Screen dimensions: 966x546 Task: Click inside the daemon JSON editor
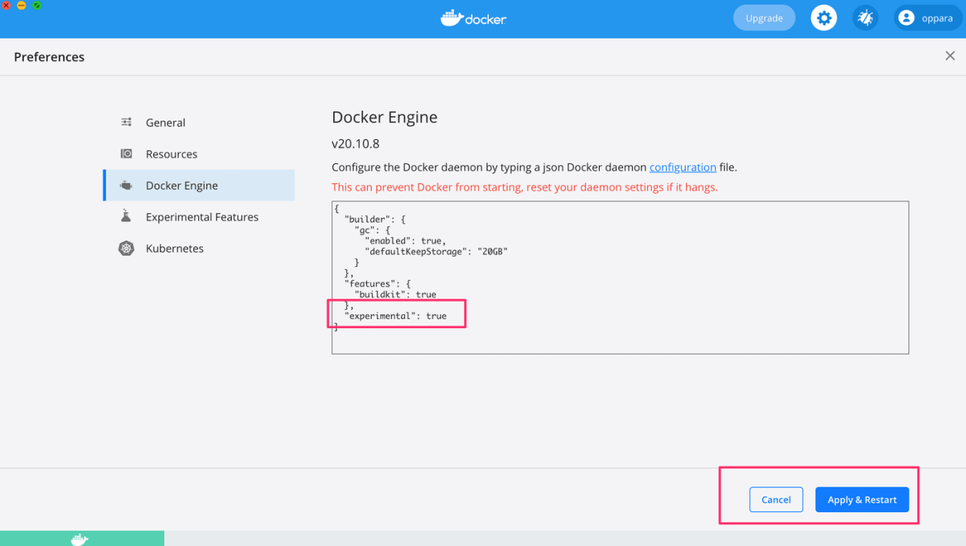pyautogui.click(x=620, y=277)
